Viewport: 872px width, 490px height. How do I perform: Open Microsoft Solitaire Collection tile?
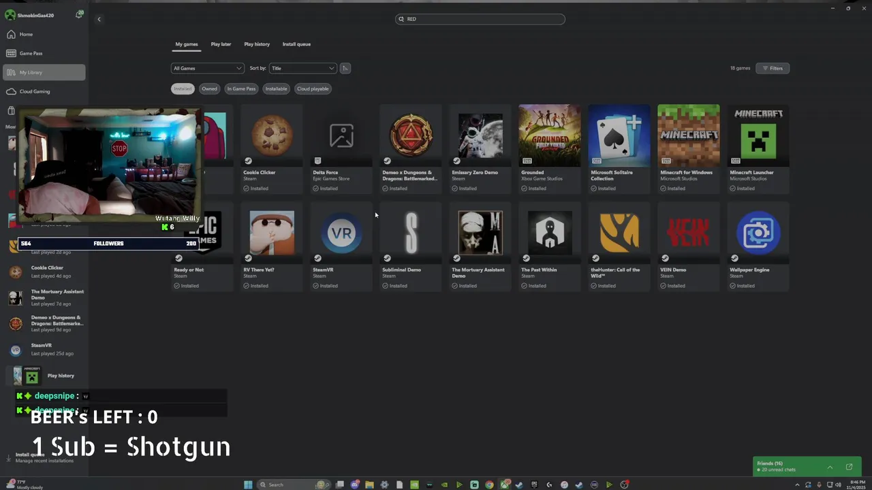619,149
